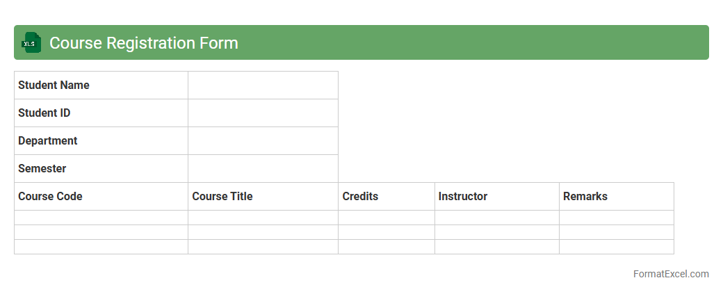Click the Course Registration Form title
723x294 pixels.
pyautogui.click(x=144, y=43)
